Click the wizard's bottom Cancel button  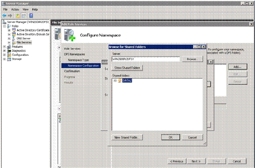[237, 161]
